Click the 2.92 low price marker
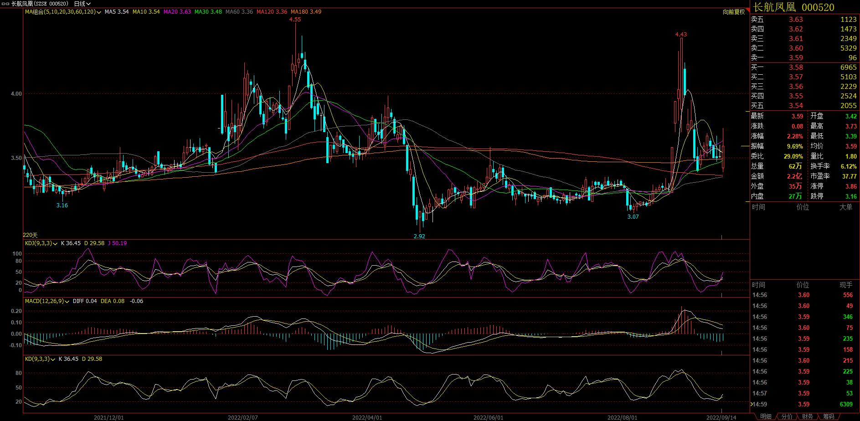 coord(419,236)
